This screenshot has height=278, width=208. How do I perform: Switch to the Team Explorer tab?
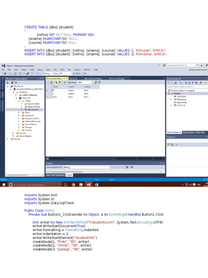pyautogui.click(x=188, y=132)
